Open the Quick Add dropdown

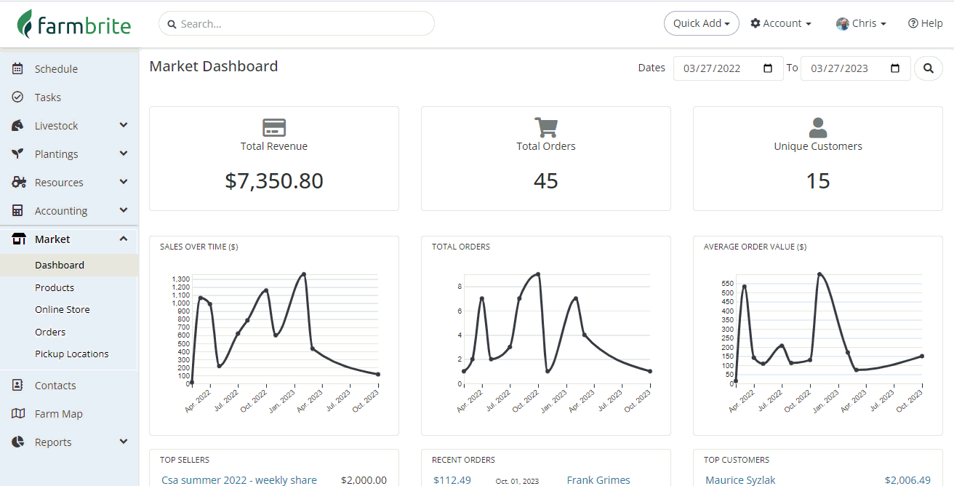tap(701, 23)
